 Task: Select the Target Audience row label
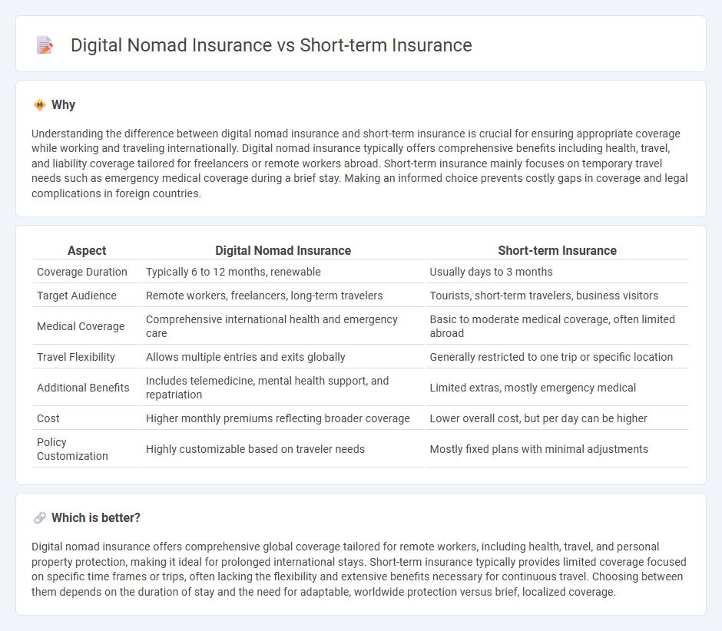77,296
